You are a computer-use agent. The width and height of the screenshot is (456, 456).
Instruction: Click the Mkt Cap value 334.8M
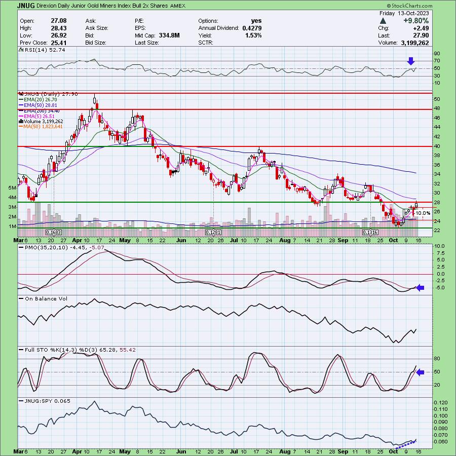pyautogui.click(x=169, y=35)
